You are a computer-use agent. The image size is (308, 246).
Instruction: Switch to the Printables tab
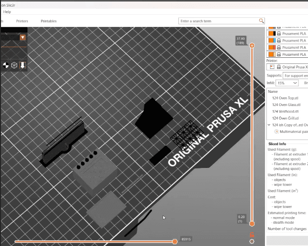[x=49, y=21]
